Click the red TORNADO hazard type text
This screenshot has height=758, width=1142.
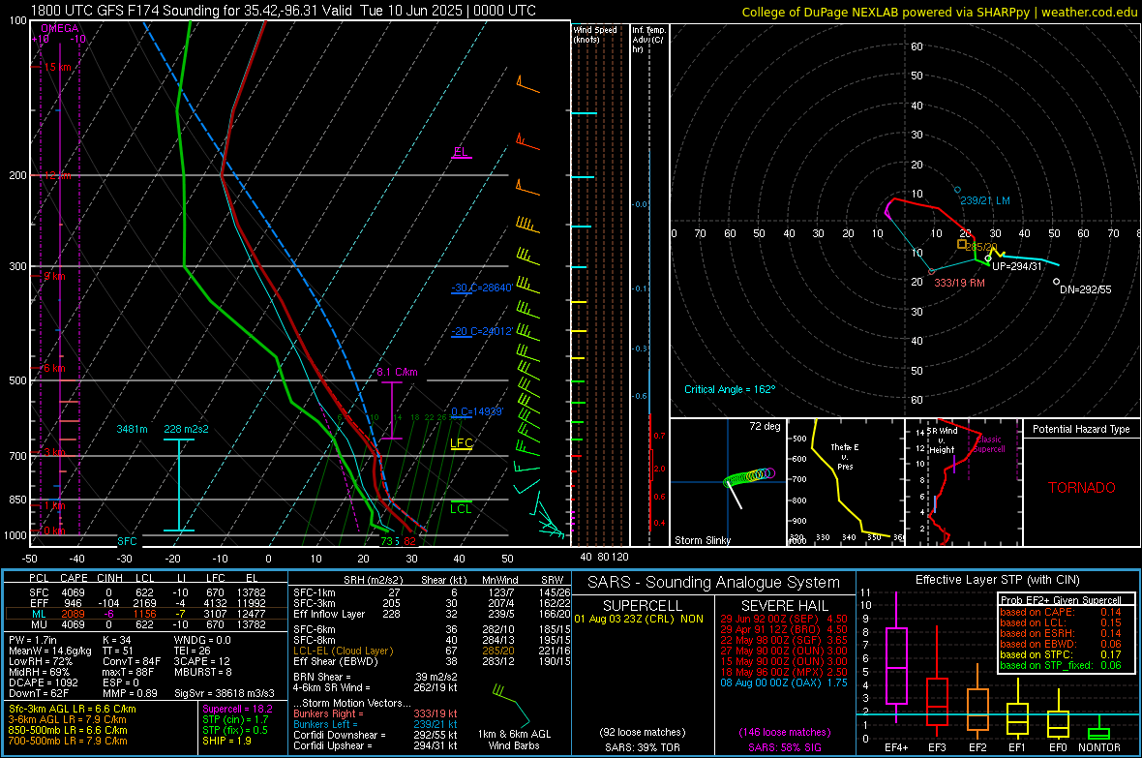pyautogui.click(x=1082, y=488)
